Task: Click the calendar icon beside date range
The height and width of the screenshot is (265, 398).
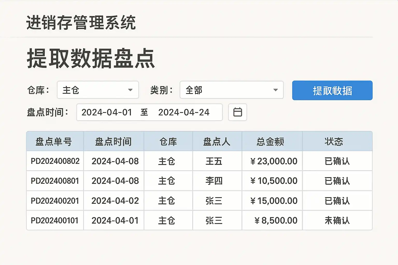Action: [237, 112]
